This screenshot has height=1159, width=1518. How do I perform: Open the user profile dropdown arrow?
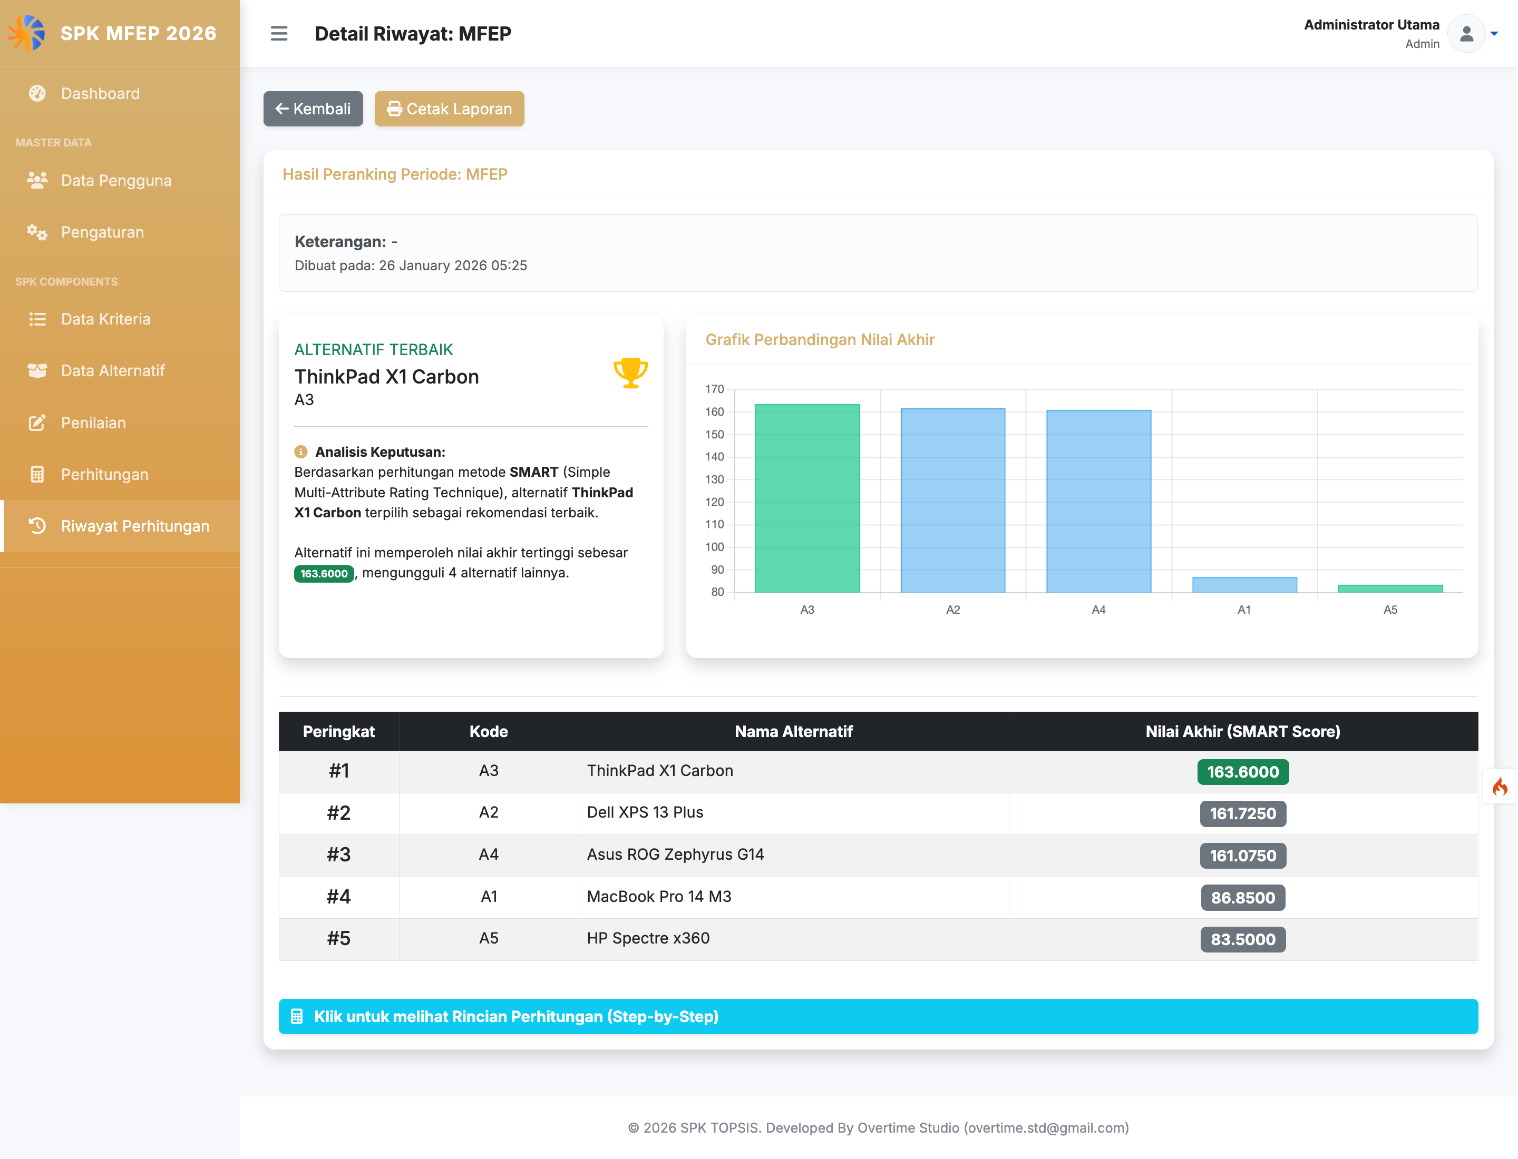click(x=1494, y=33)
